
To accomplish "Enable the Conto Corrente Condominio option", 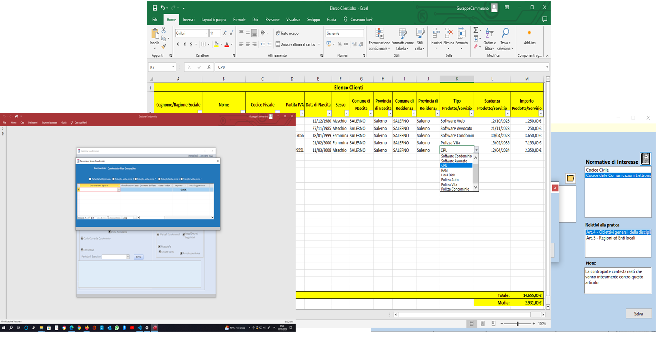I will click(x=82, y=238).
